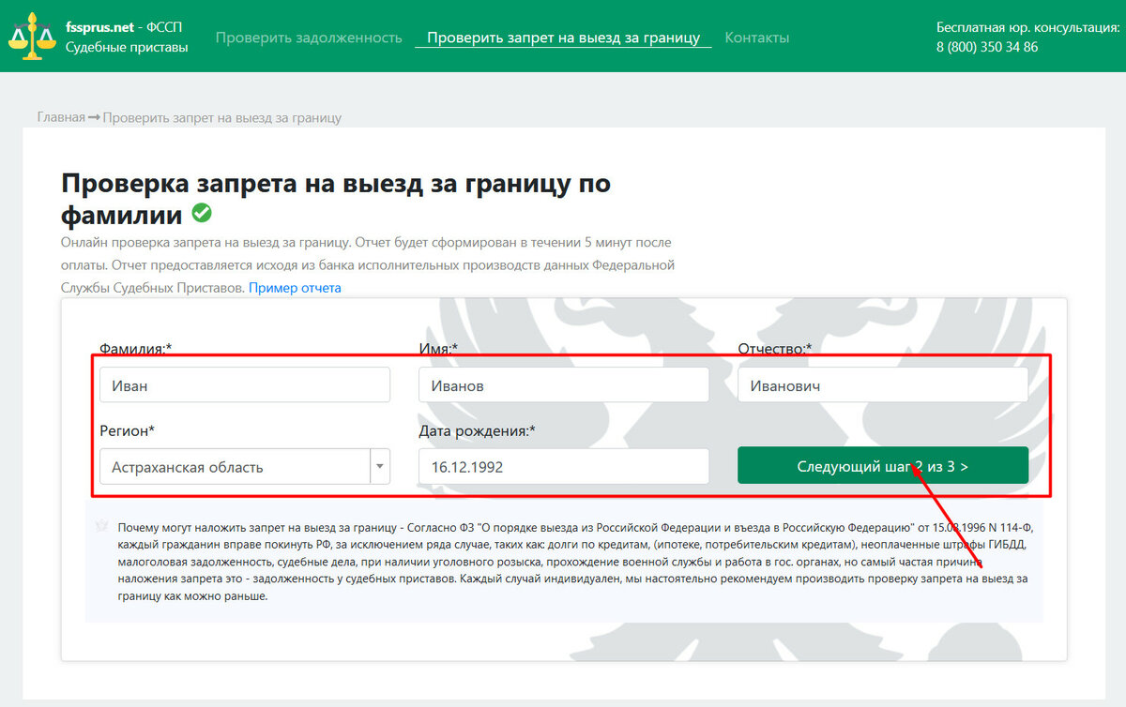Go to Проверить запрет на выезд за границу tab

(x=563, y=38)
